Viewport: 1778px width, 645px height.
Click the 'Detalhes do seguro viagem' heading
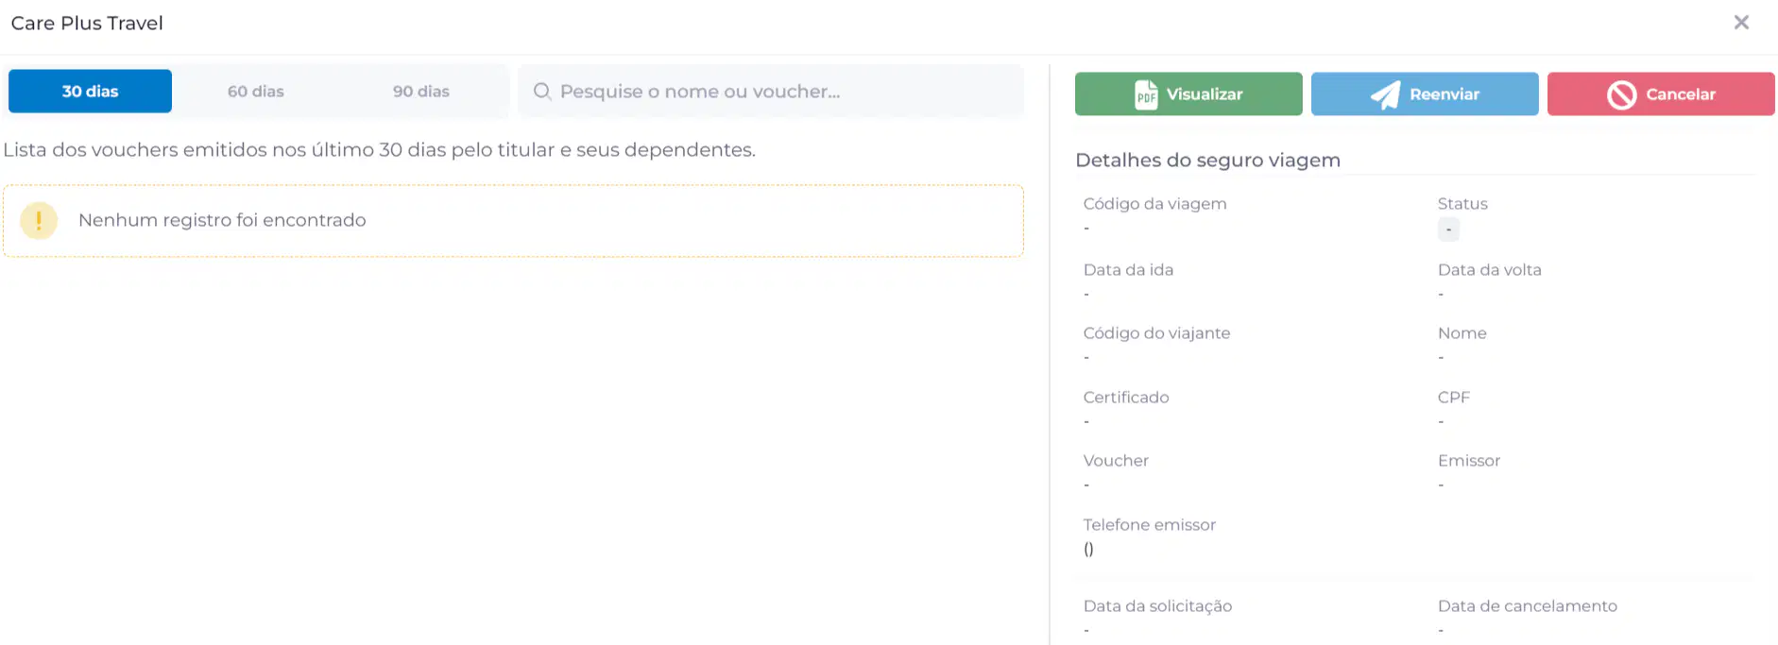[x=1207, y=161]
